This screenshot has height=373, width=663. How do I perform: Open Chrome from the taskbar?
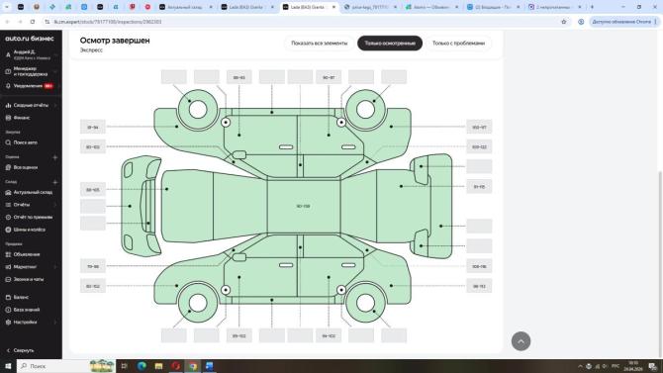192,366
